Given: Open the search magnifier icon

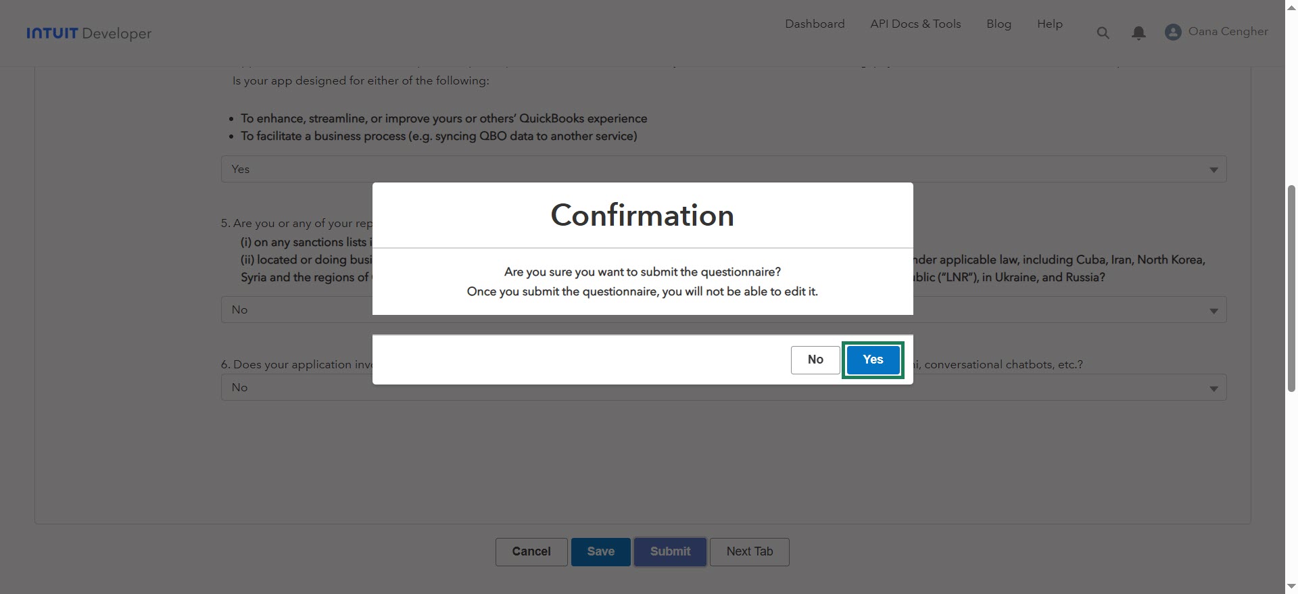Looking at the screenshot, I should coord(1103,32).
